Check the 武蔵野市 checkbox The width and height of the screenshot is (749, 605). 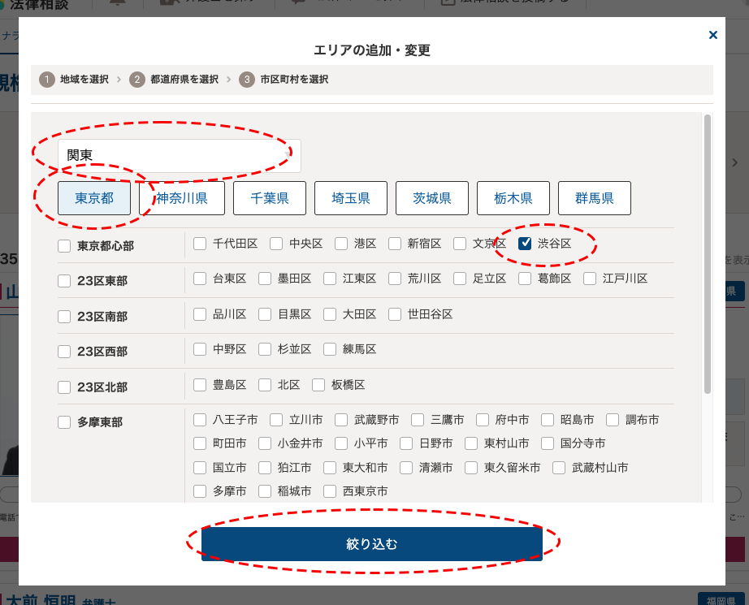point(341,420)
